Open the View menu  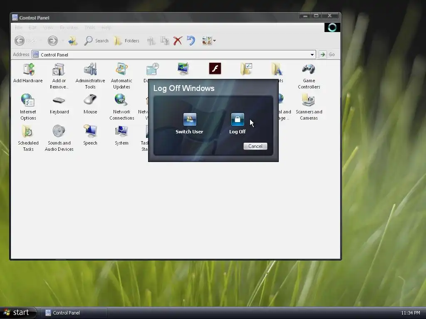pos(48,27)
